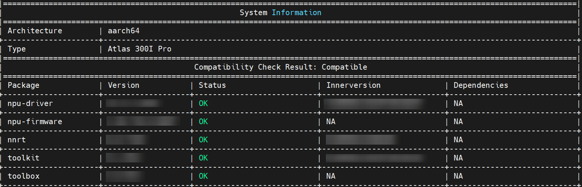
Task: Select the 'nnrt' package name
Action: [x=17, y=140]
